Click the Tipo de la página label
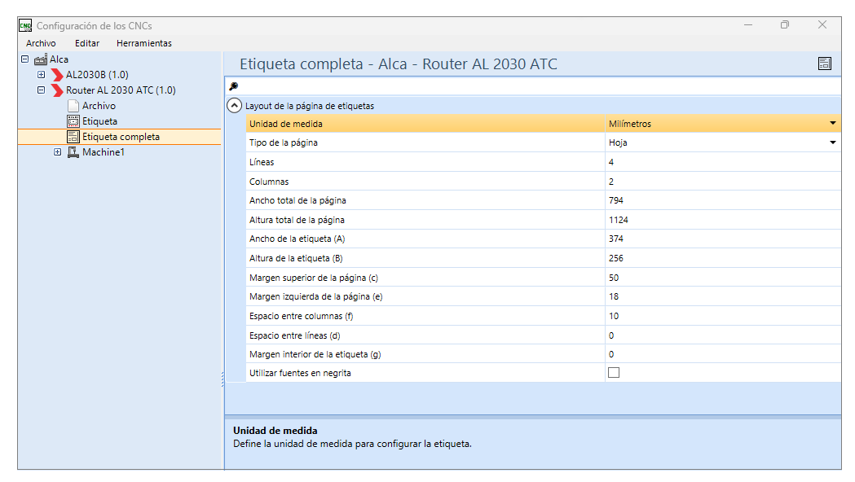 pyautogui.click(x=284, y=142)
